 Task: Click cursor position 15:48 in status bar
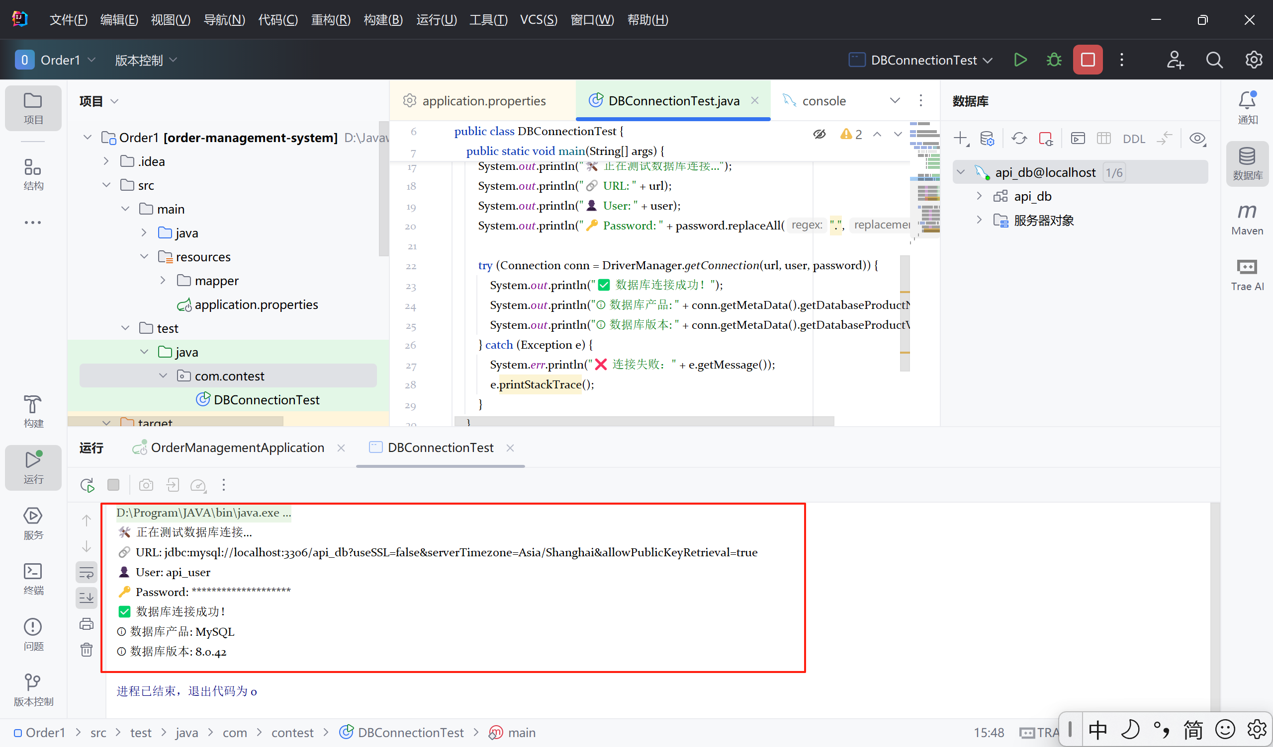[989, 733]
